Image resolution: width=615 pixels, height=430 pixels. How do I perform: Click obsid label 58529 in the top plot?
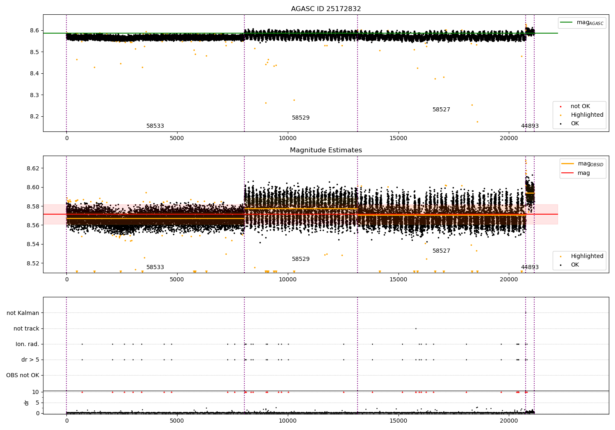301,118
